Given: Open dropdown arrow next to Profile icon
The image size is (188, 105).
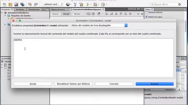Looking at the screenshot, I should 106,4.
